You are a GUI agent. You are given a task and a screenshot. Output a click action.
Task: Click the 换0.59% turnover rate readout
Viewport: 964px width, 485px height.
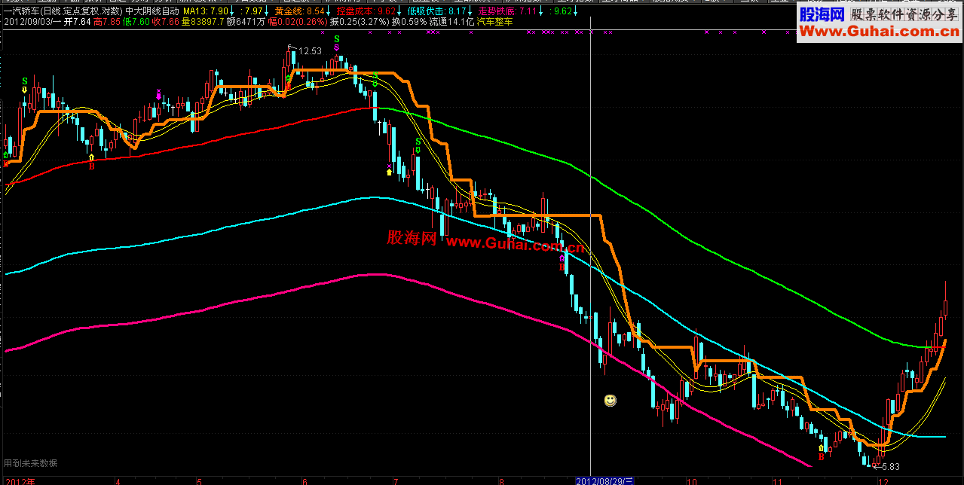(409, 23)
